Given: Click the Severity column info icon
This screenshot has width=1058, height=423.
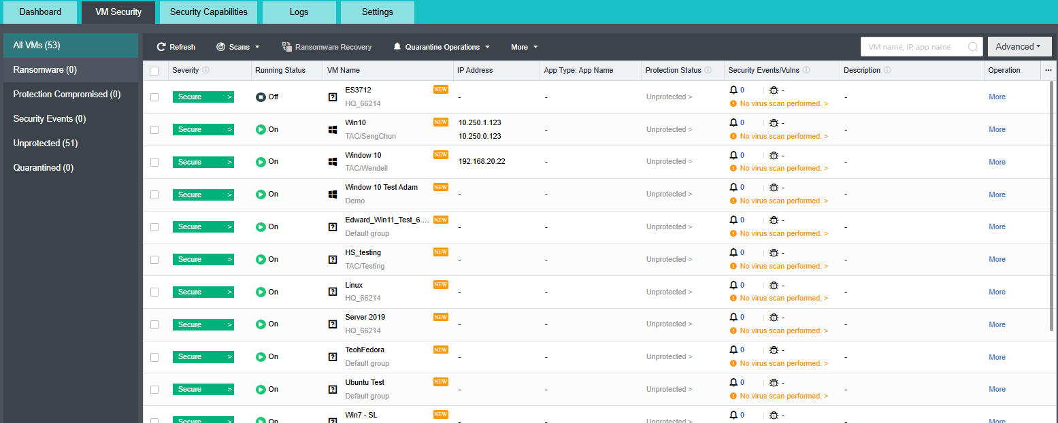Looking at the screenshot, I should click(x=205, y=70).
